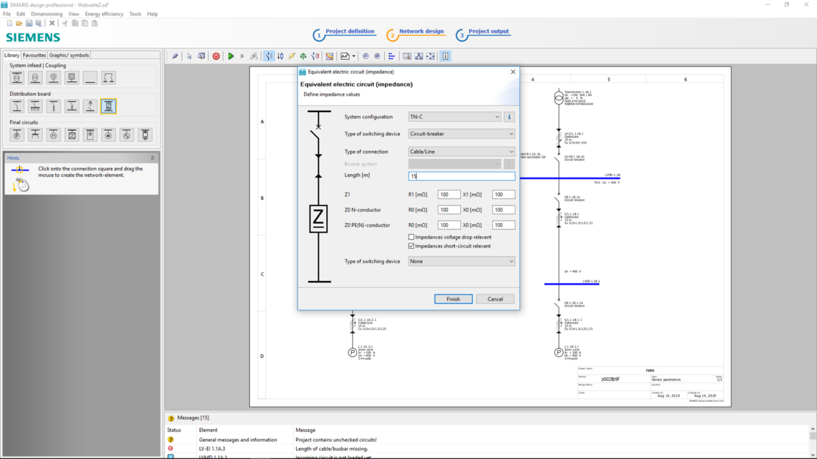Screen dimensions: 817x459
Task: Click the Save As toolbar icon
Action: (39, 23)
